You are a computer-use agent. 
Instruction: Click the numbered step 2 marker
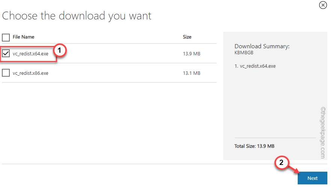pos(282,163)
